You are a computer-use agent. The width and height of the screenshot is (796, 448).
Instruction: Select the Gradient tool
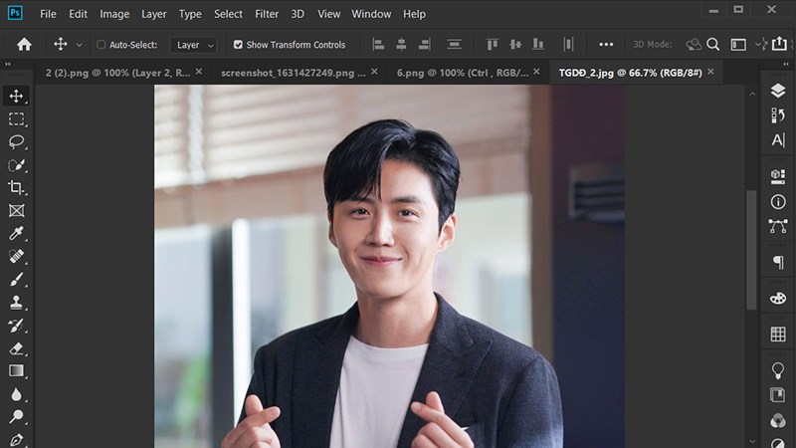(x=16, y=370)
